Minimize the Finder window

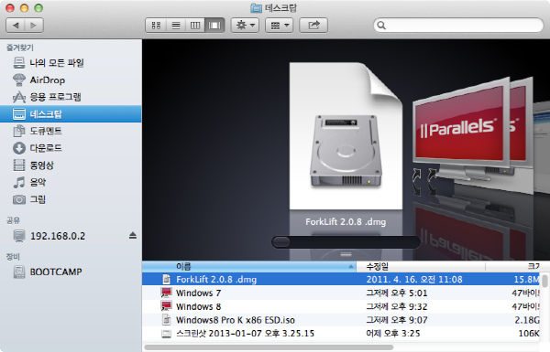24,8
